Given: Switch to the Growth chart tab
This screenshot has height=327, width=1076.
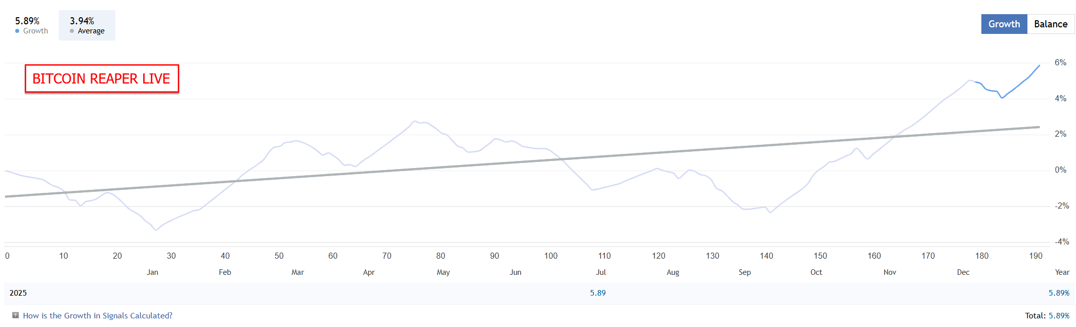Looking at the screenshot, I should click(1004, 24).
